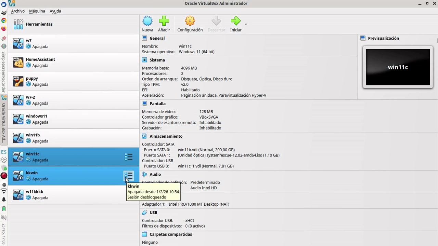Launch GIMP from the left panel
Viewport: 438px width, 246px height.
click(4, 13)
